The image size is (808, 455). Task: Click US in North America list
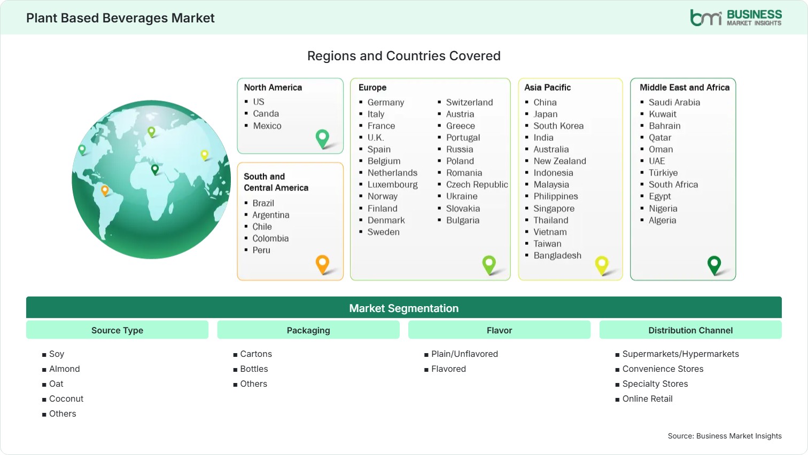click(x=259, y=102)
